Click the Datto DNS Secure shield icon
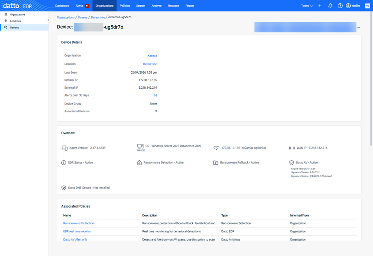 point(64,188)
